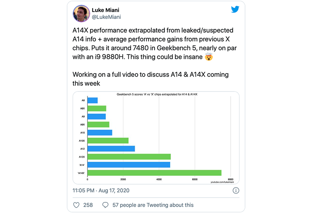Click the green A10X bar
Screen dimensions: 321x214
tap(108, 141)
